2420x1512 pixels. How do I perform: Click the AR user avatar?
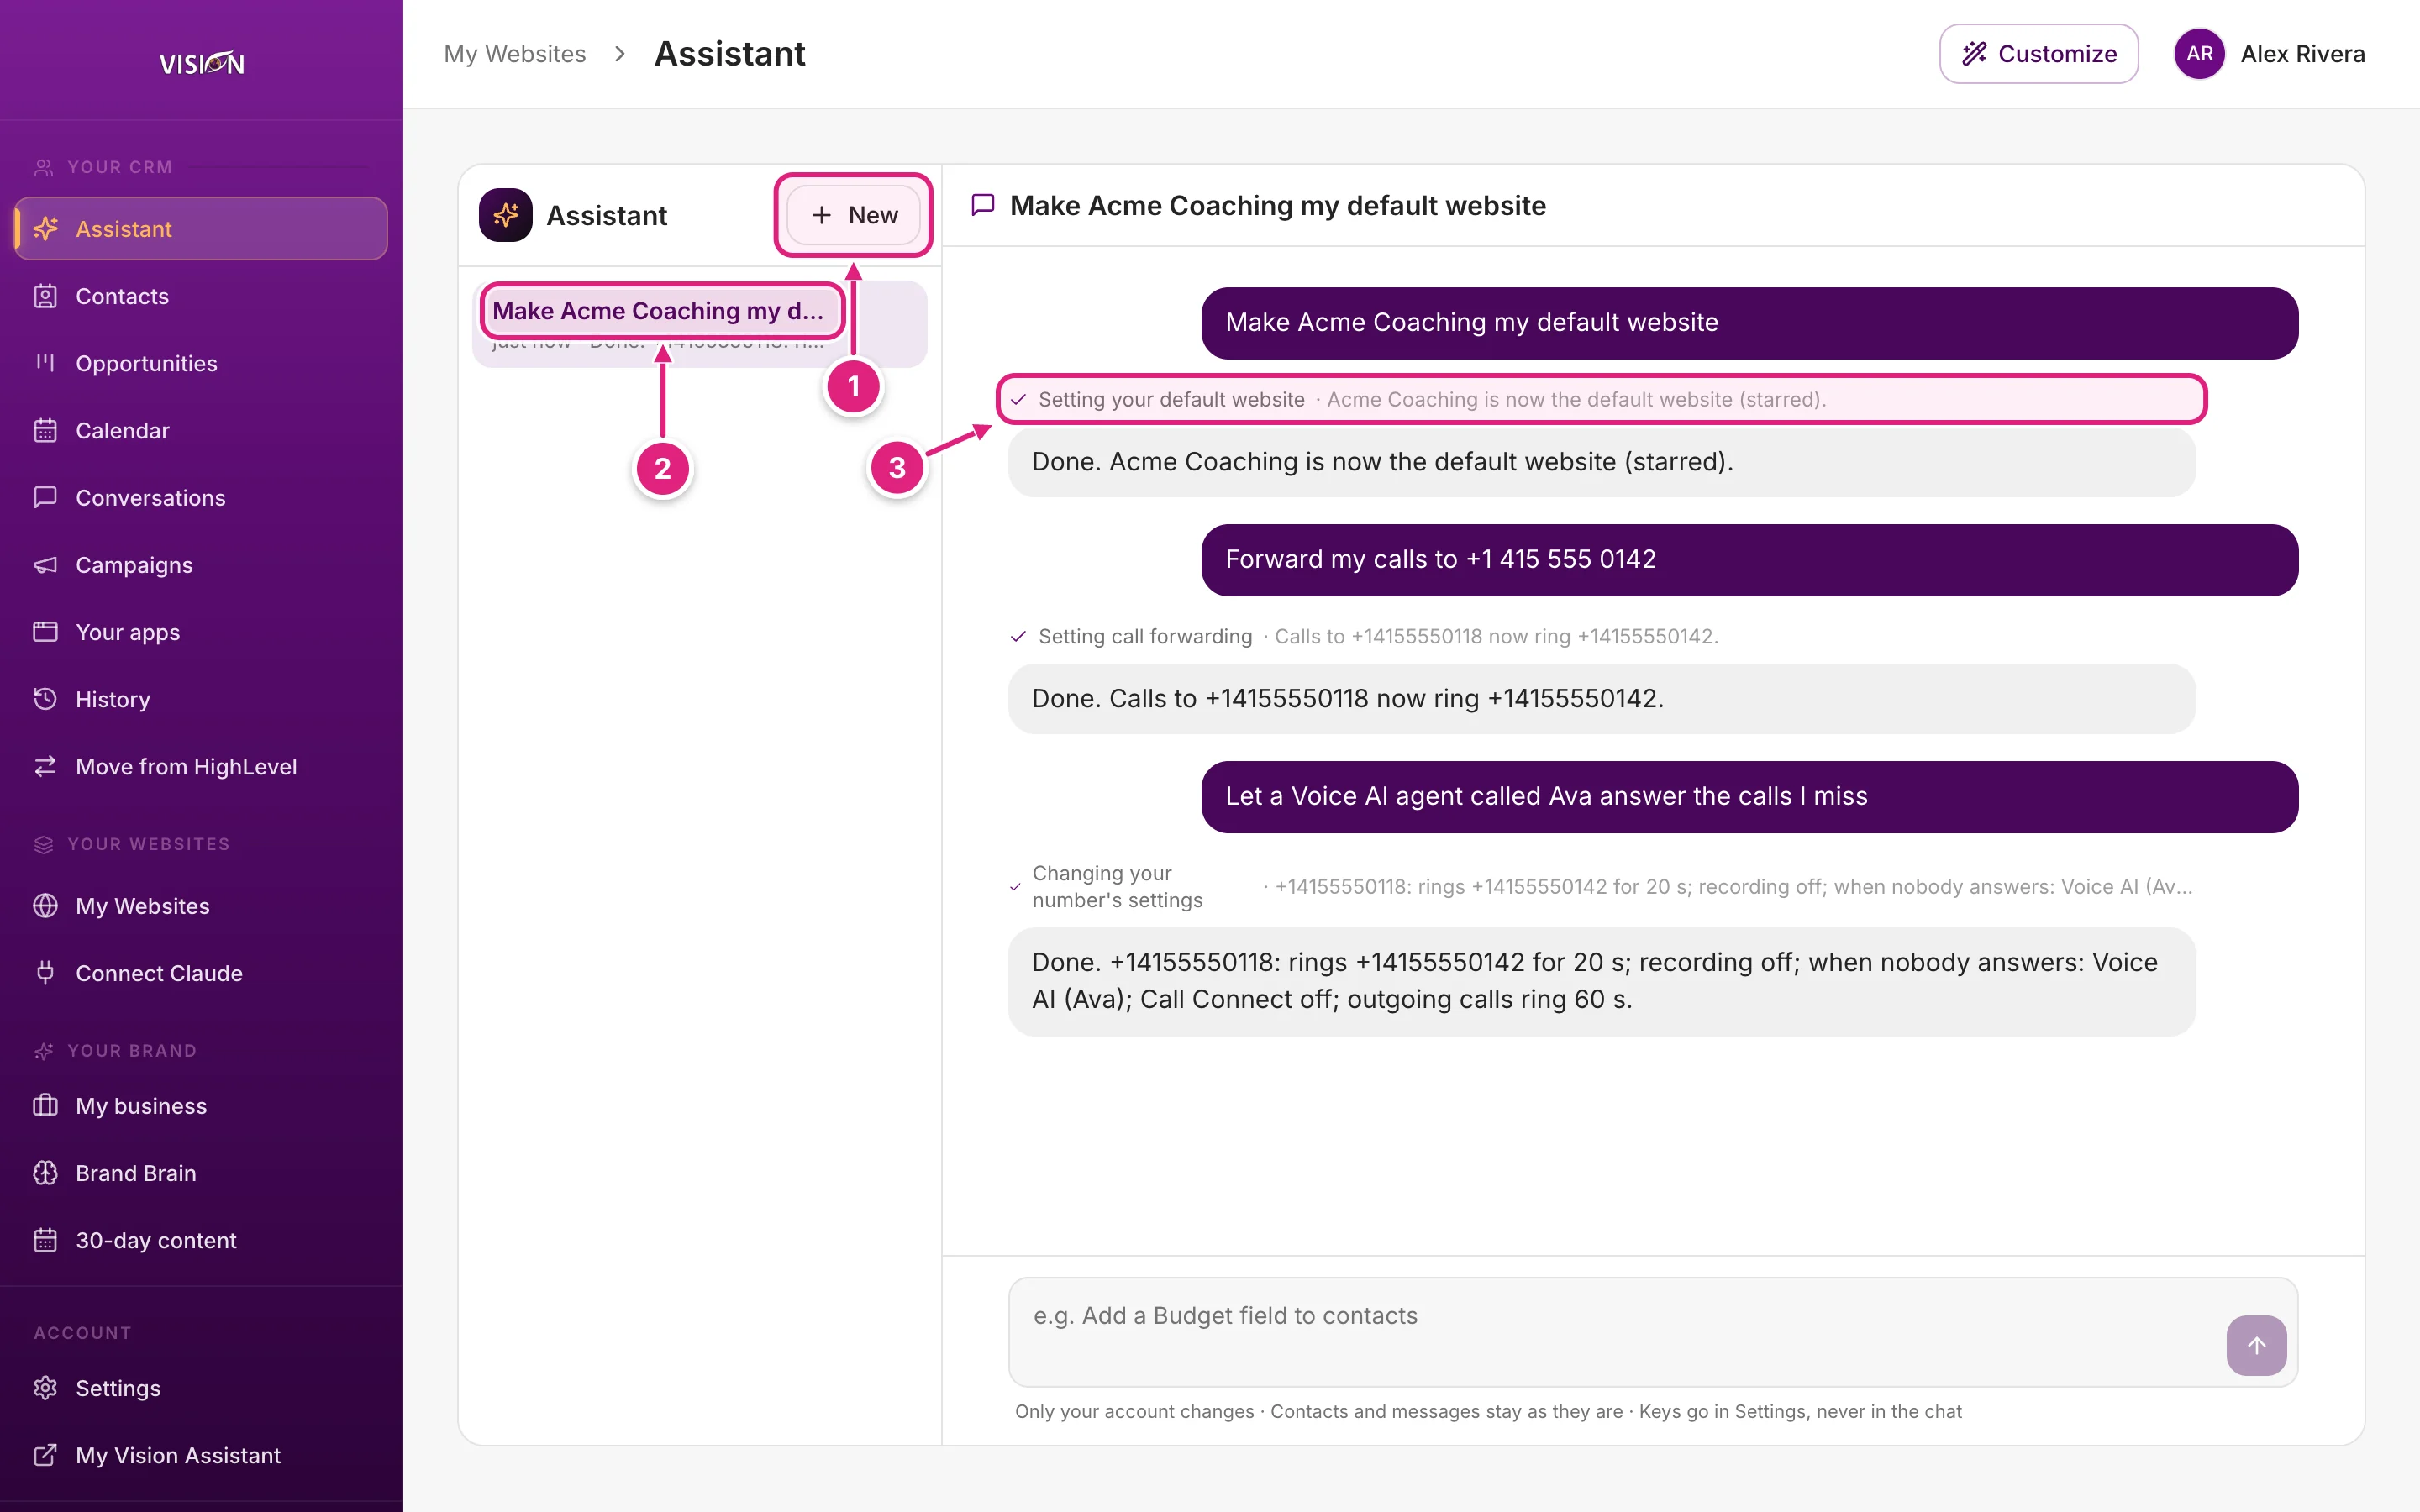[2199, 54]
